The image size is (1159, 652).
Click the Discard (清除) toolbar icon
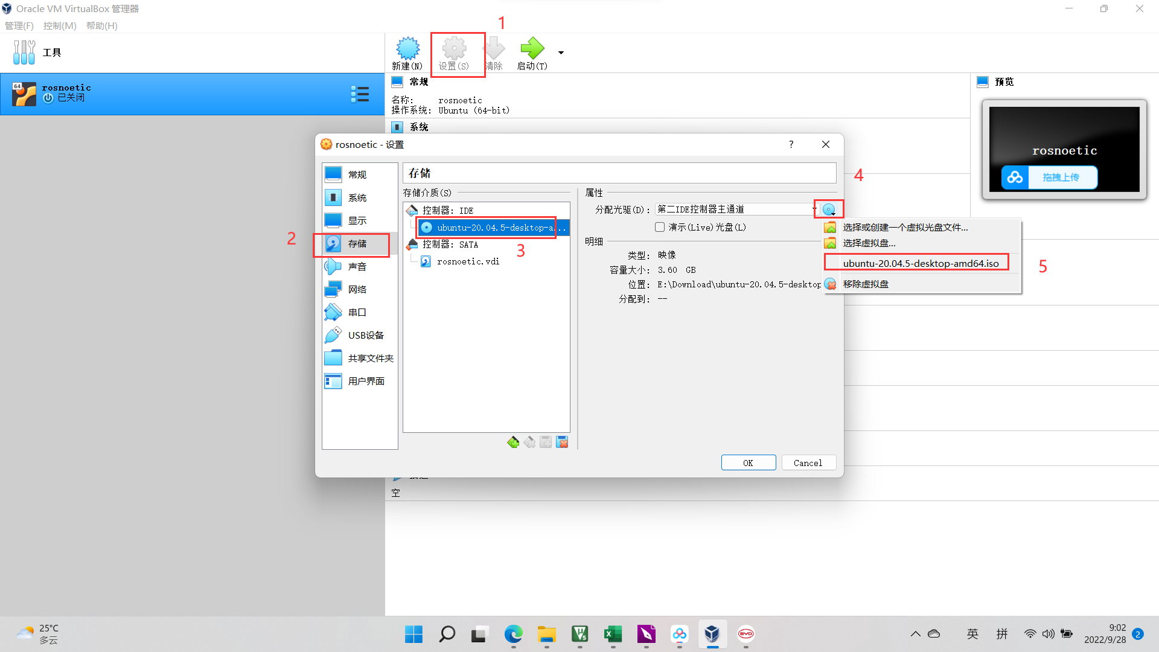494,53
